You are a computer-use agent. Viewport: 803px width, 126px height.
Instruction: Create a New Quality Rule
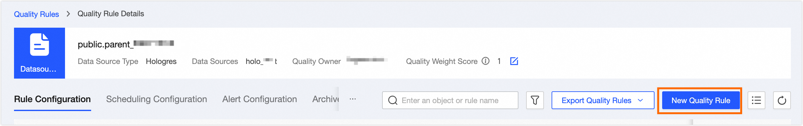[701, 100]
